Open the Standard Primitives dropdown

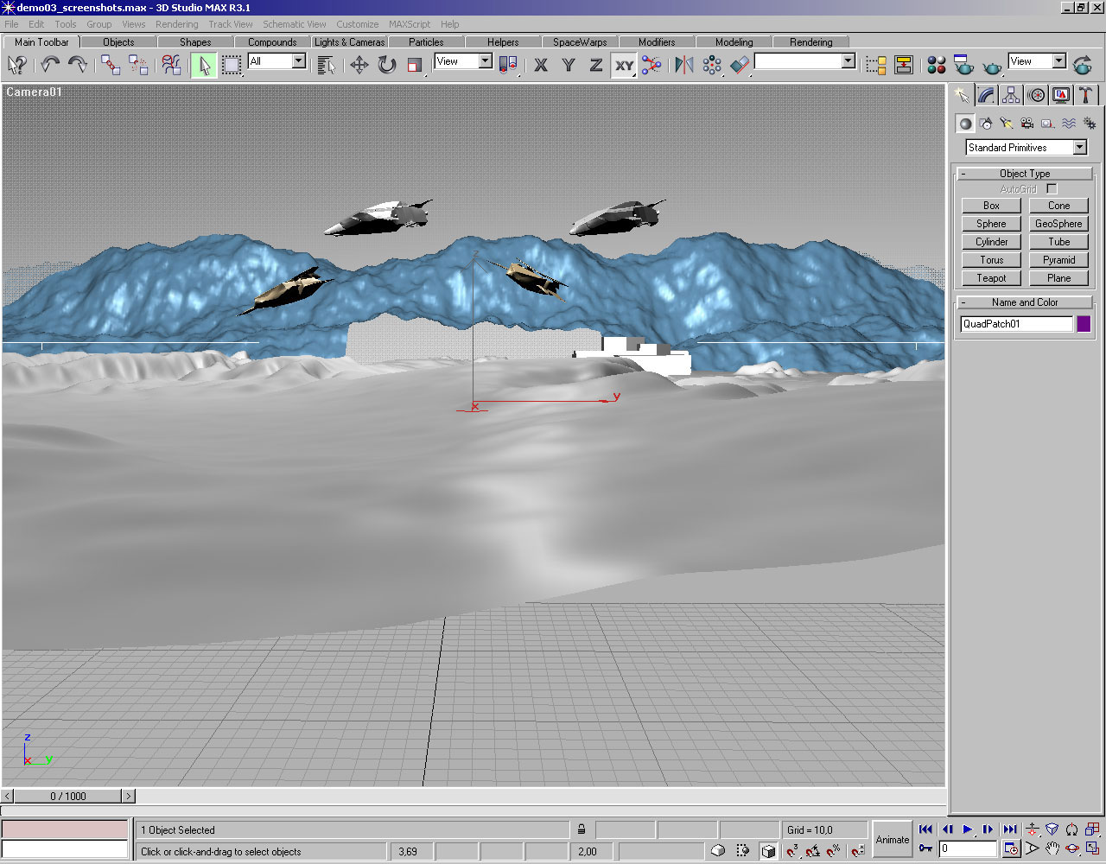(x=1079, y=148)
